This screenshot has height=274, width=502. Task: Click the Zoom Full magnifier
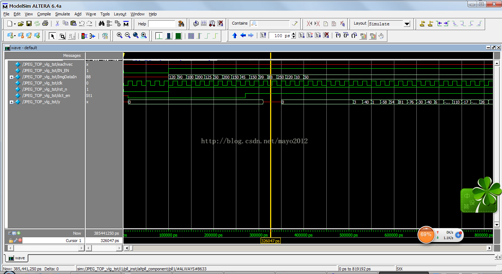tap(136, 36)
